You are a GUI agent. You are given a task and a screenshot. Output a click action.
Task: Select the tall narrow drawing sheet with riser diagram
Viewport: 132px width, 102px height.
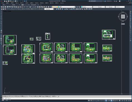coord(48,36)
